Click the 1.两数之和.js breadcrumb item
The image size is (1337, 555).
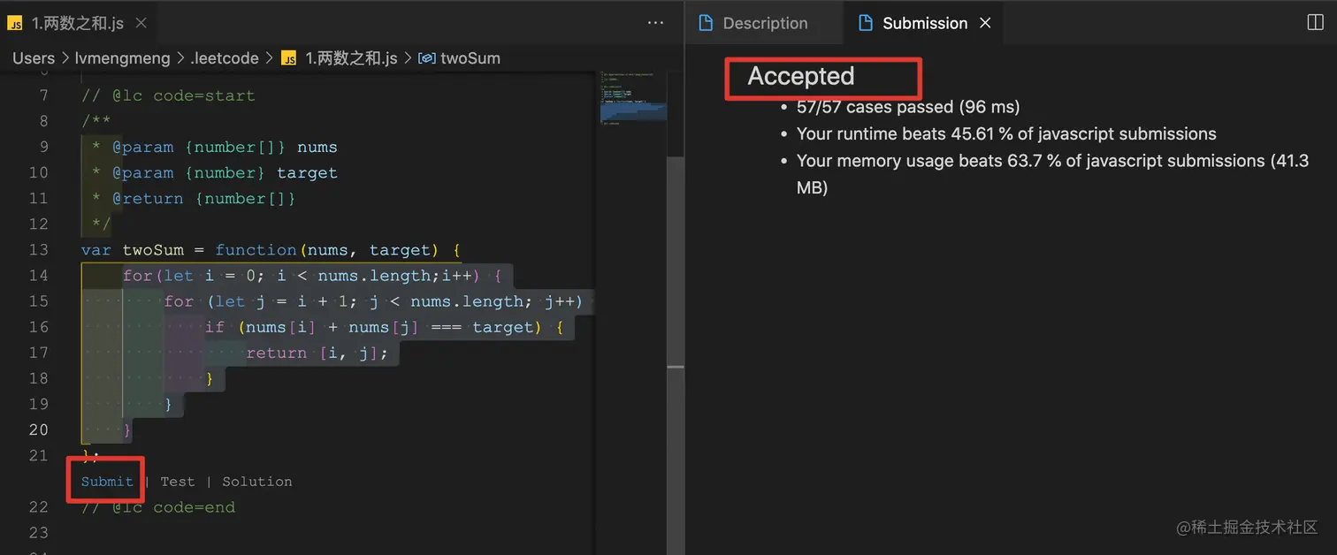click(x=351, y=58)
